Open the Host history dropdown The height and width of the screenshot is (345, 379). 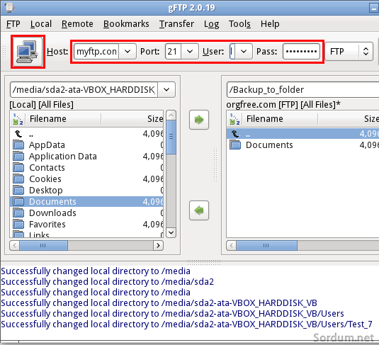click(x=128, y=51)
